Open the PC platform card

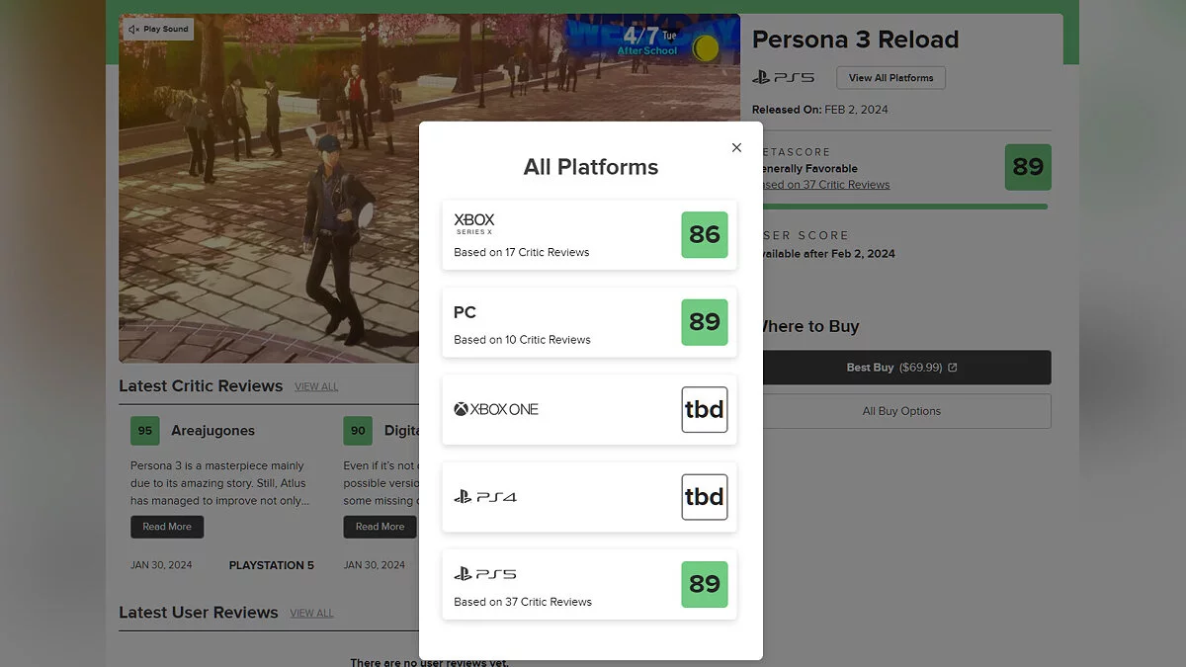tap(590, 322)
